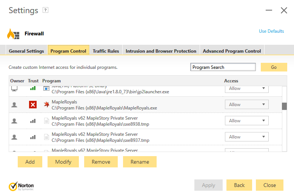Viewport: 294px width, 196px height.
Task: Click the Firewall flame and brick icon
Action: click(x=13, y=34)
